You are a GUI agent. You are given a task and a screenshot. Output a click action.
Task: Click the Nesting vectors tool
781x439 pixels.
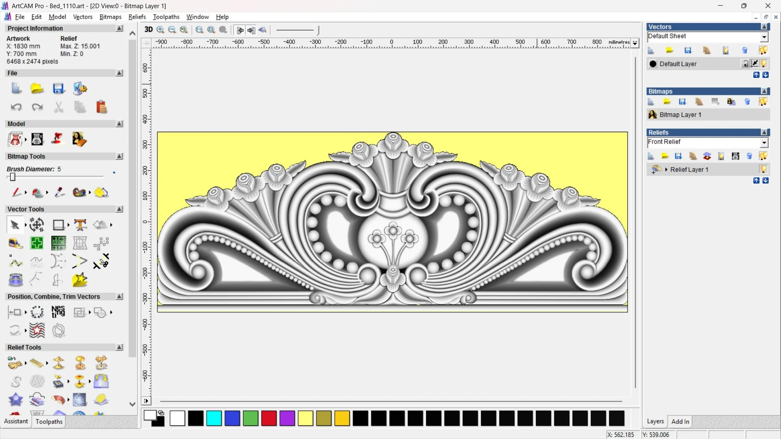point(58,312)
